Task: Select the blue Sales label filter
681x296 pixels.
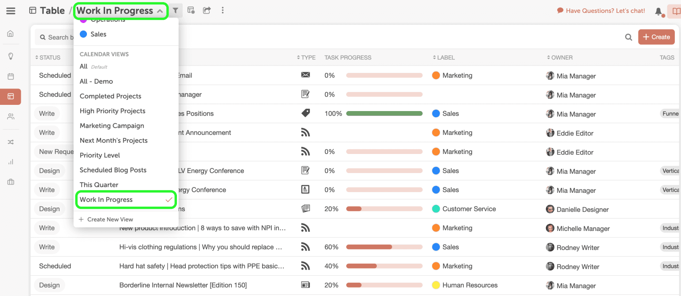Action: (93, 34)
